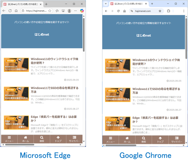The height and width of the screenshot is (162, 188).
Task: Click the はじめnet site title in Chrome
Action: tap(144, 35)
